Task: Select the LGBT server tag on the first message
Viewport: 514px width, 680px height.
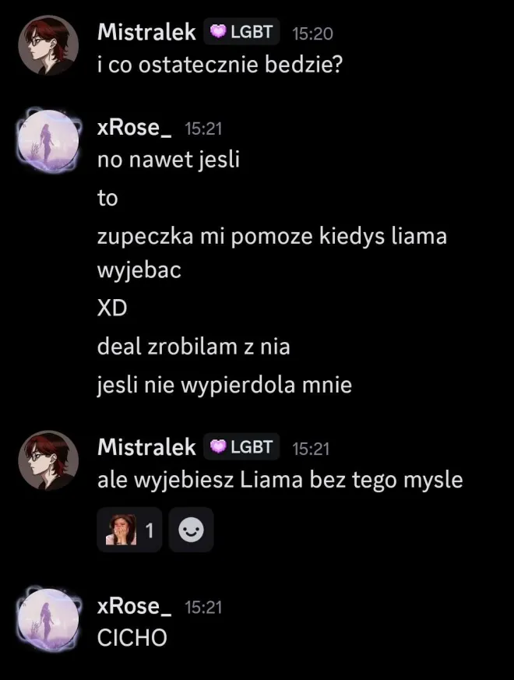Action: 241,32
